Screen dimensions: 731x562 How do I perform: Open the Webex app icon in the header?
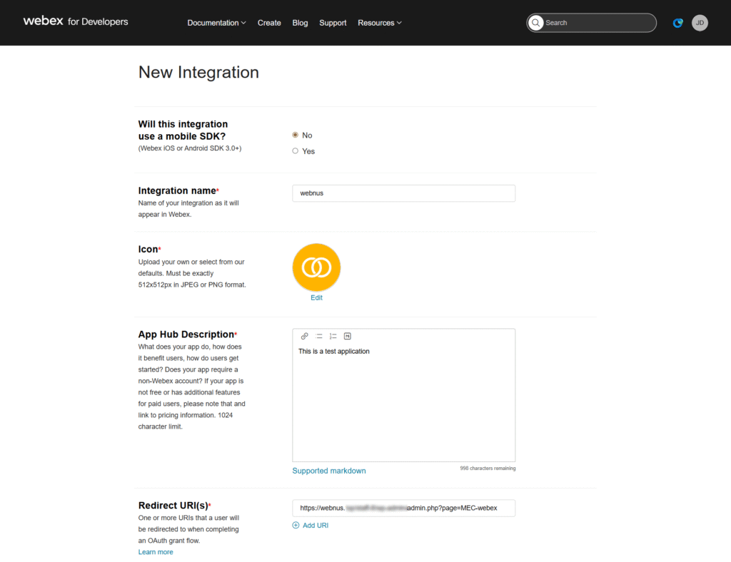pyautogui.click(x=677, y=22)
